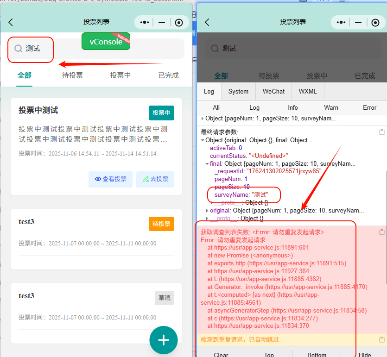
Task: Switch to the WXML tab in vConsole
Action: 307,92
